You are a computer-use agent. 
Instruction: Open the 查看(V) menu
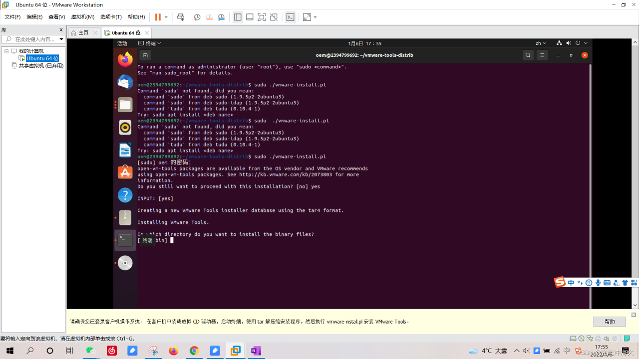57,17
